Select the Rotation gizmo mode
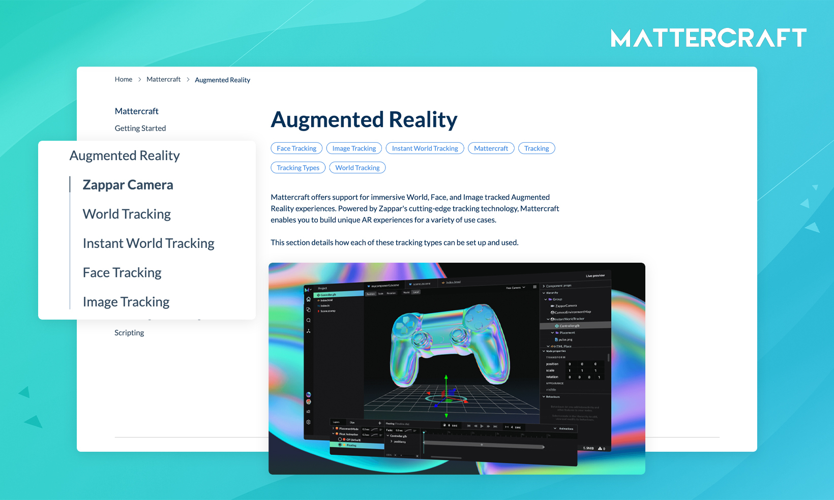The height and width of the screenshot is (500, 834). [391, 293]
